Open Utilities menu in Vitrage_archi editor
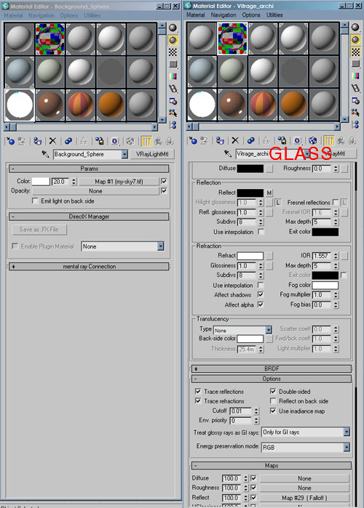This screenshot has height=508, width=364. 274,15
